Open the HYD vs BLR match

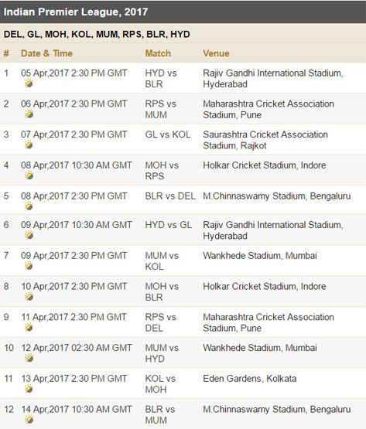point(161,79)
